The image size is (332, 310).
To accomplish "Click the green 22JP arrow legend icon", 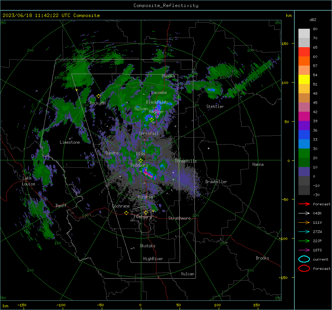I will tap(304, 241).
